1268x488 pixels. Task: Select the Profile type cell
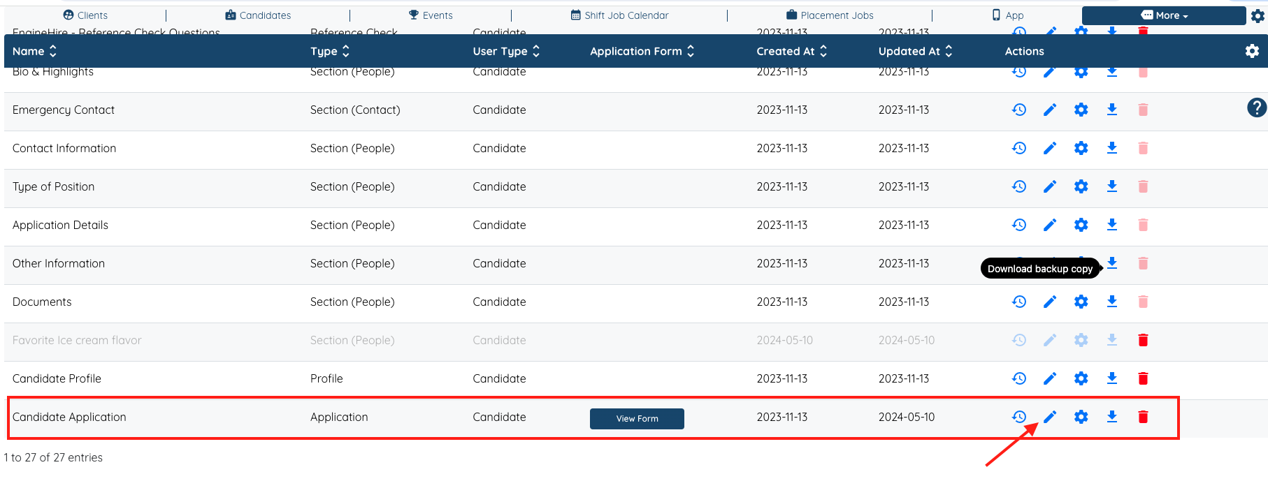tap(326, 378)
